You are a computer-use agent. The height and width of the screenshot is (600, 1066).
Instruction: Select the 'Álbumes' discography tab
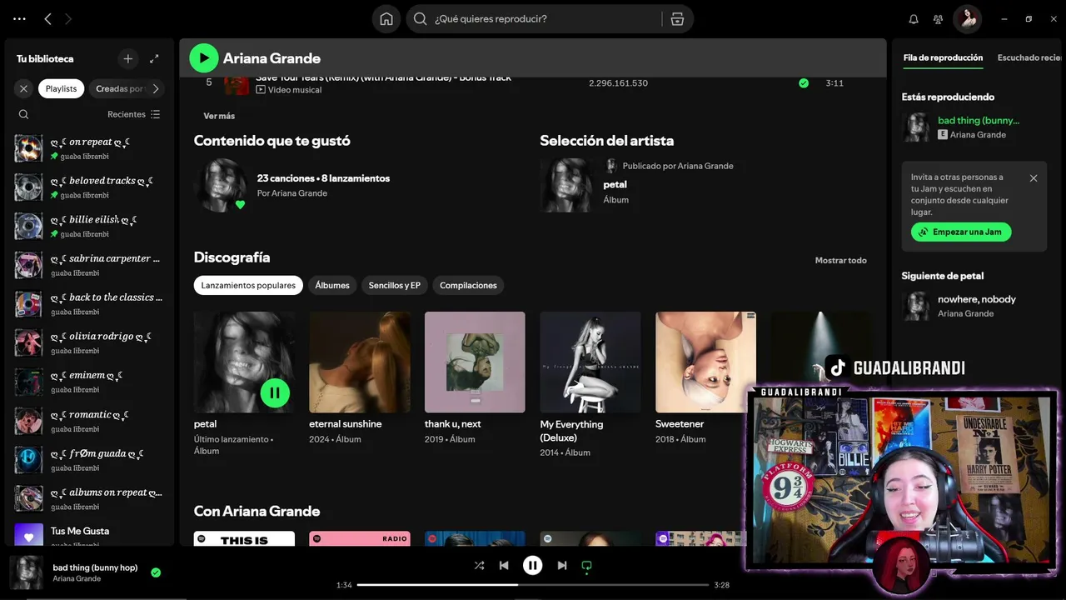click(332, 285)
